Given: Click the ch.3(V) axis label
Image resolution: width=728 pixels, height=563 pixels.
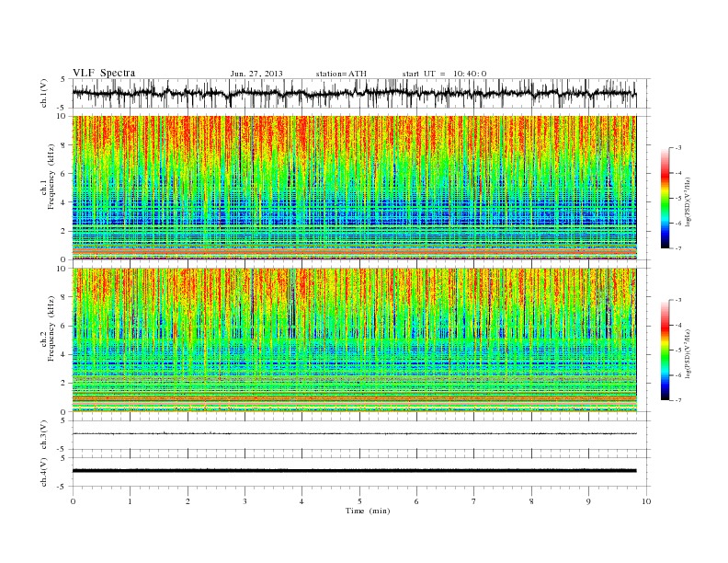Looking at the screenshot, I should coord(44,435).
